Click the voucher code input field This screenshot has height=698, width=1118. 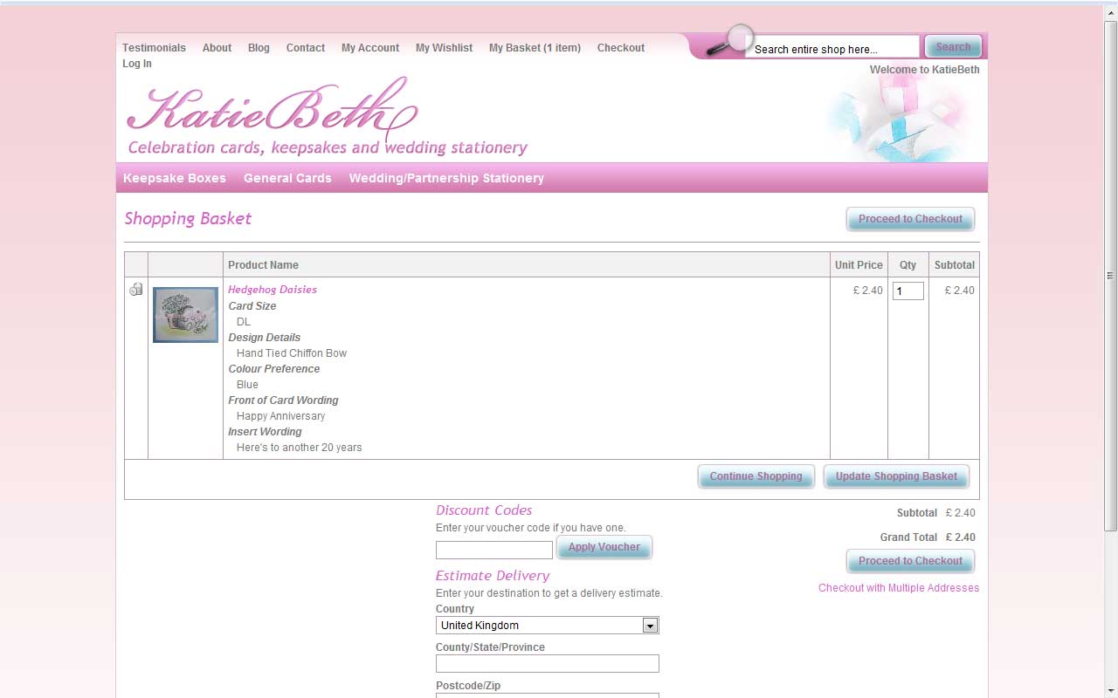coord(494,550)
